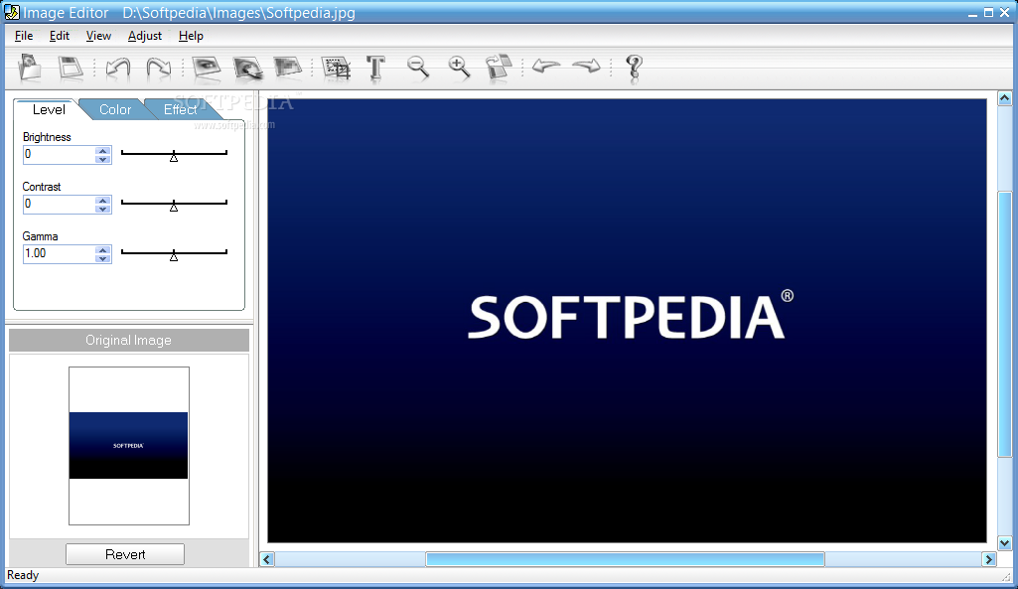Switch to the Color tab
1018x589 pixels.
[115, 109]
